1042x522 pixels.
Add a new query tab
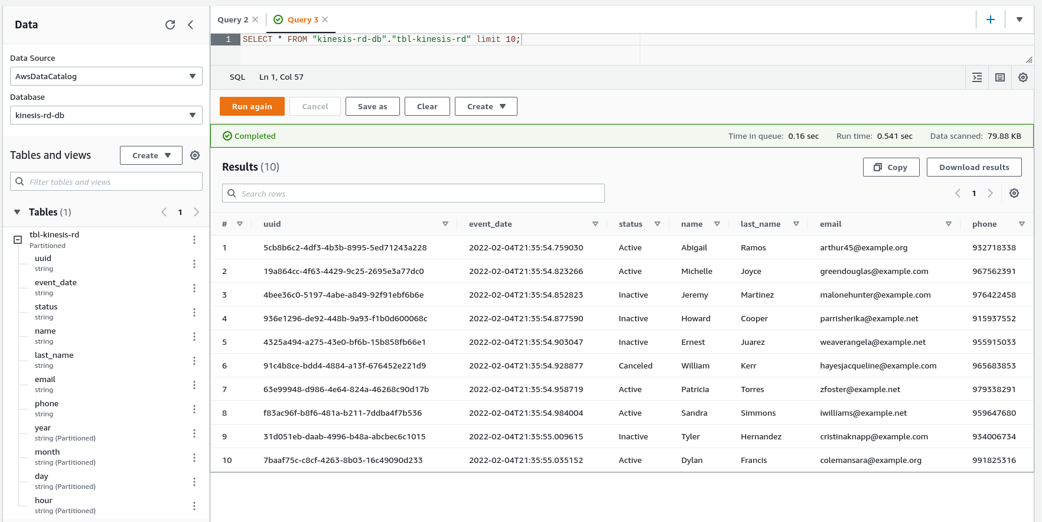click(991, 19)
